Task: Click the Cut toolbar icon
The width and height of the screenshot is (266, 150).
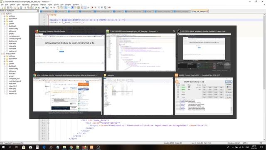Action: tap(25, 7)
